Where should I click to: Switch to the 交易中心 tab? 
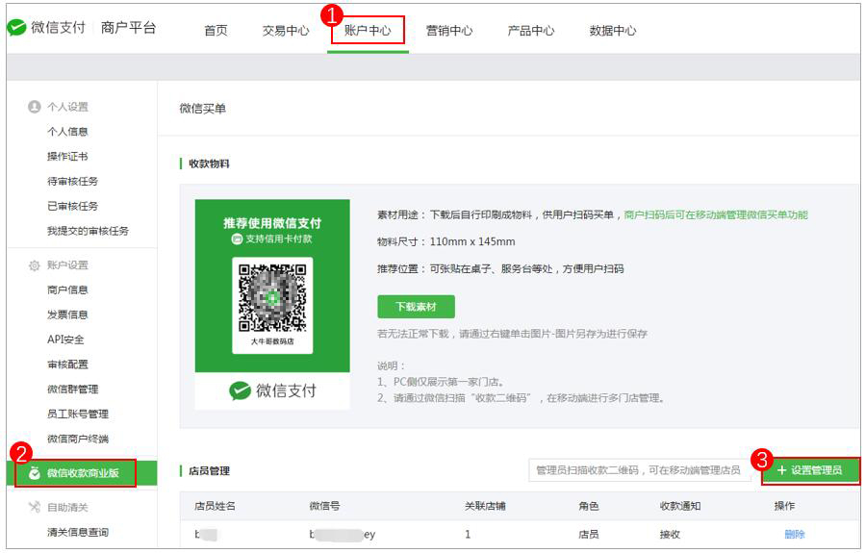pyautogui.click(x=286, y=31)
